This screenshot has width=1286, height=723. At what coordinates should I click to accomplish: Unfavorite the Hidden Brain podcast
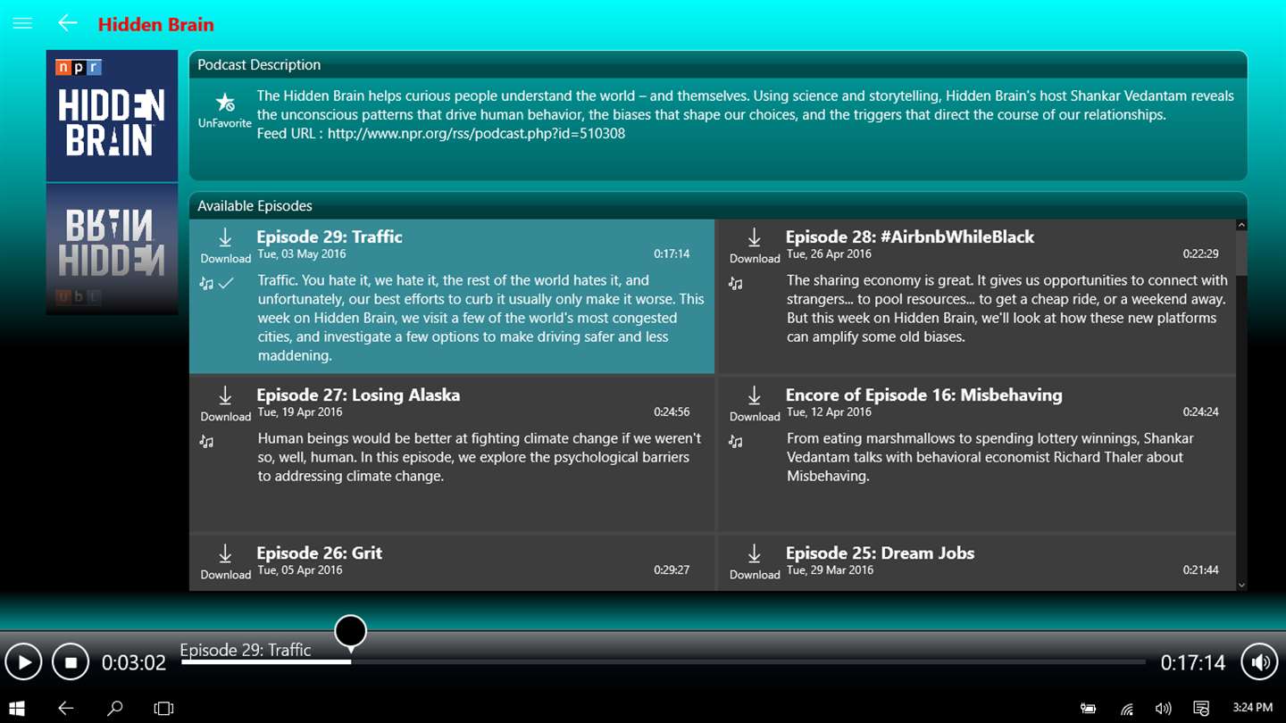[x=225, y=110]
